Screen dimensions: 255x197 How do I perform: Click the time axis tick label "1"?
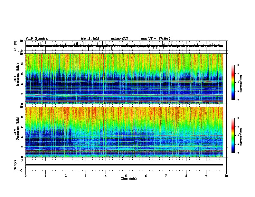click(x=45, y=176)
